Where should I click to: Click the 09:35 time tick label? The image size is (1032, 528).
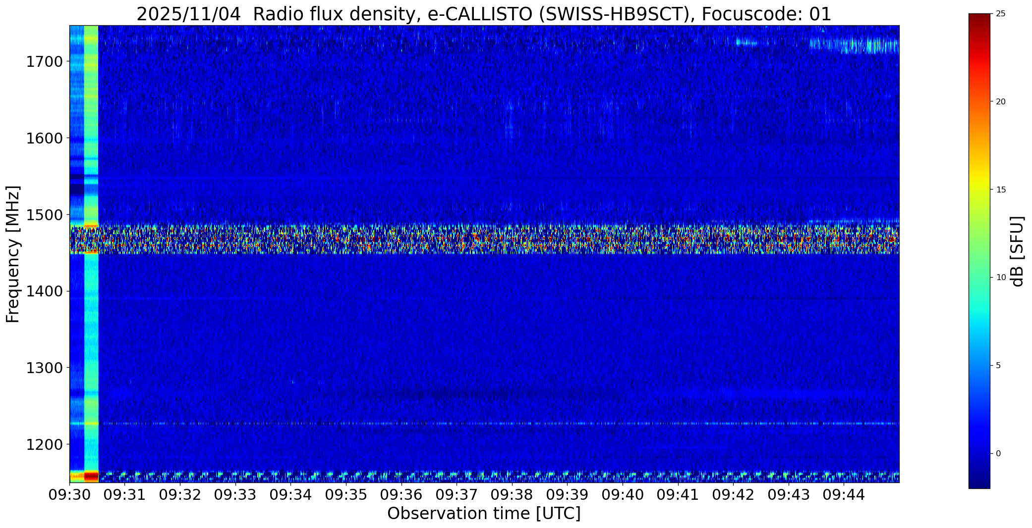pos(346,494)
